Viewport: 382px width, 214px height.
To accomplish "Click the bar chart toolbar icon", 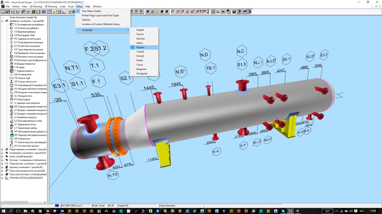I will [x=64, y=12].
